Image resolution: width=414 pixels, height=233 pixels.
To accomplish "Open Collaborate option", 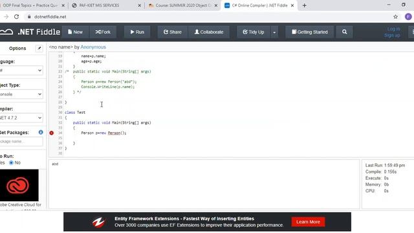I will coord(209,32).
